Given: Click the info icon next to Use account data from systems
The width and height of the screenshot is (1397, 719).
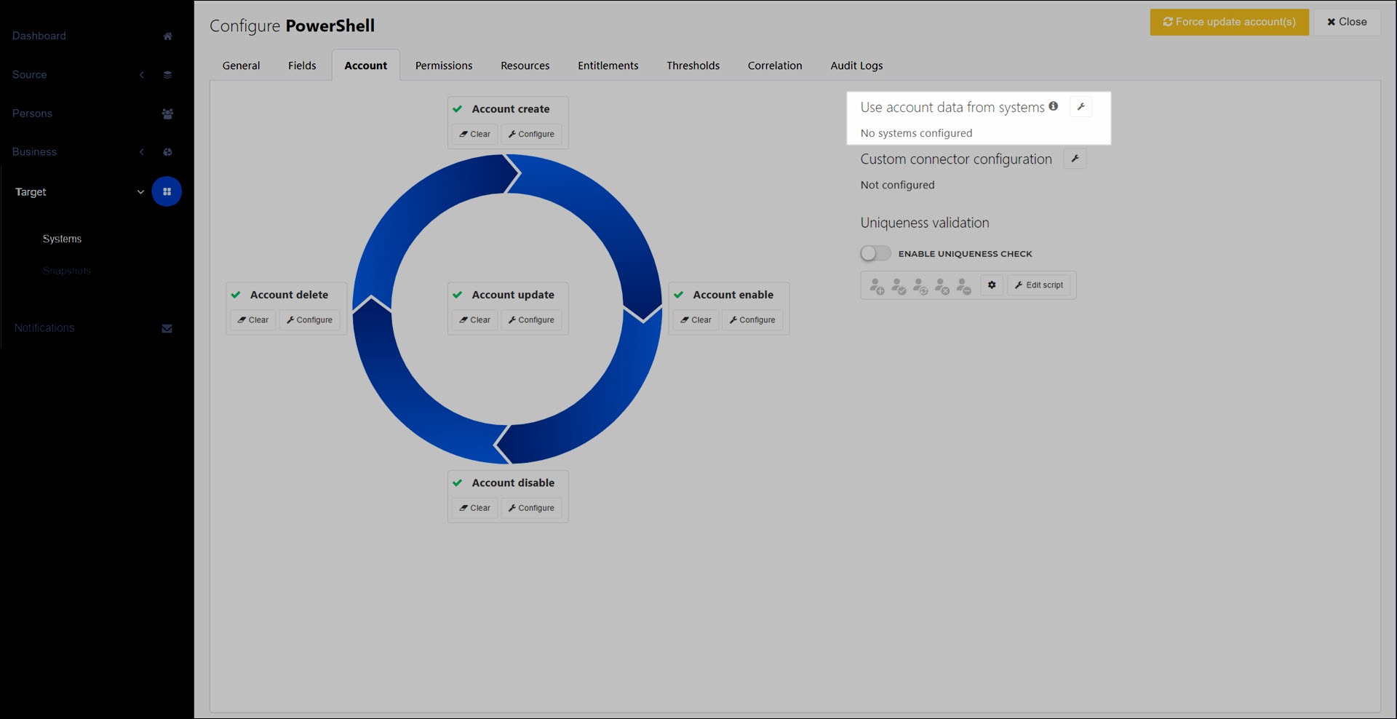Looking at the screenshot, I should coord(1053,106).
